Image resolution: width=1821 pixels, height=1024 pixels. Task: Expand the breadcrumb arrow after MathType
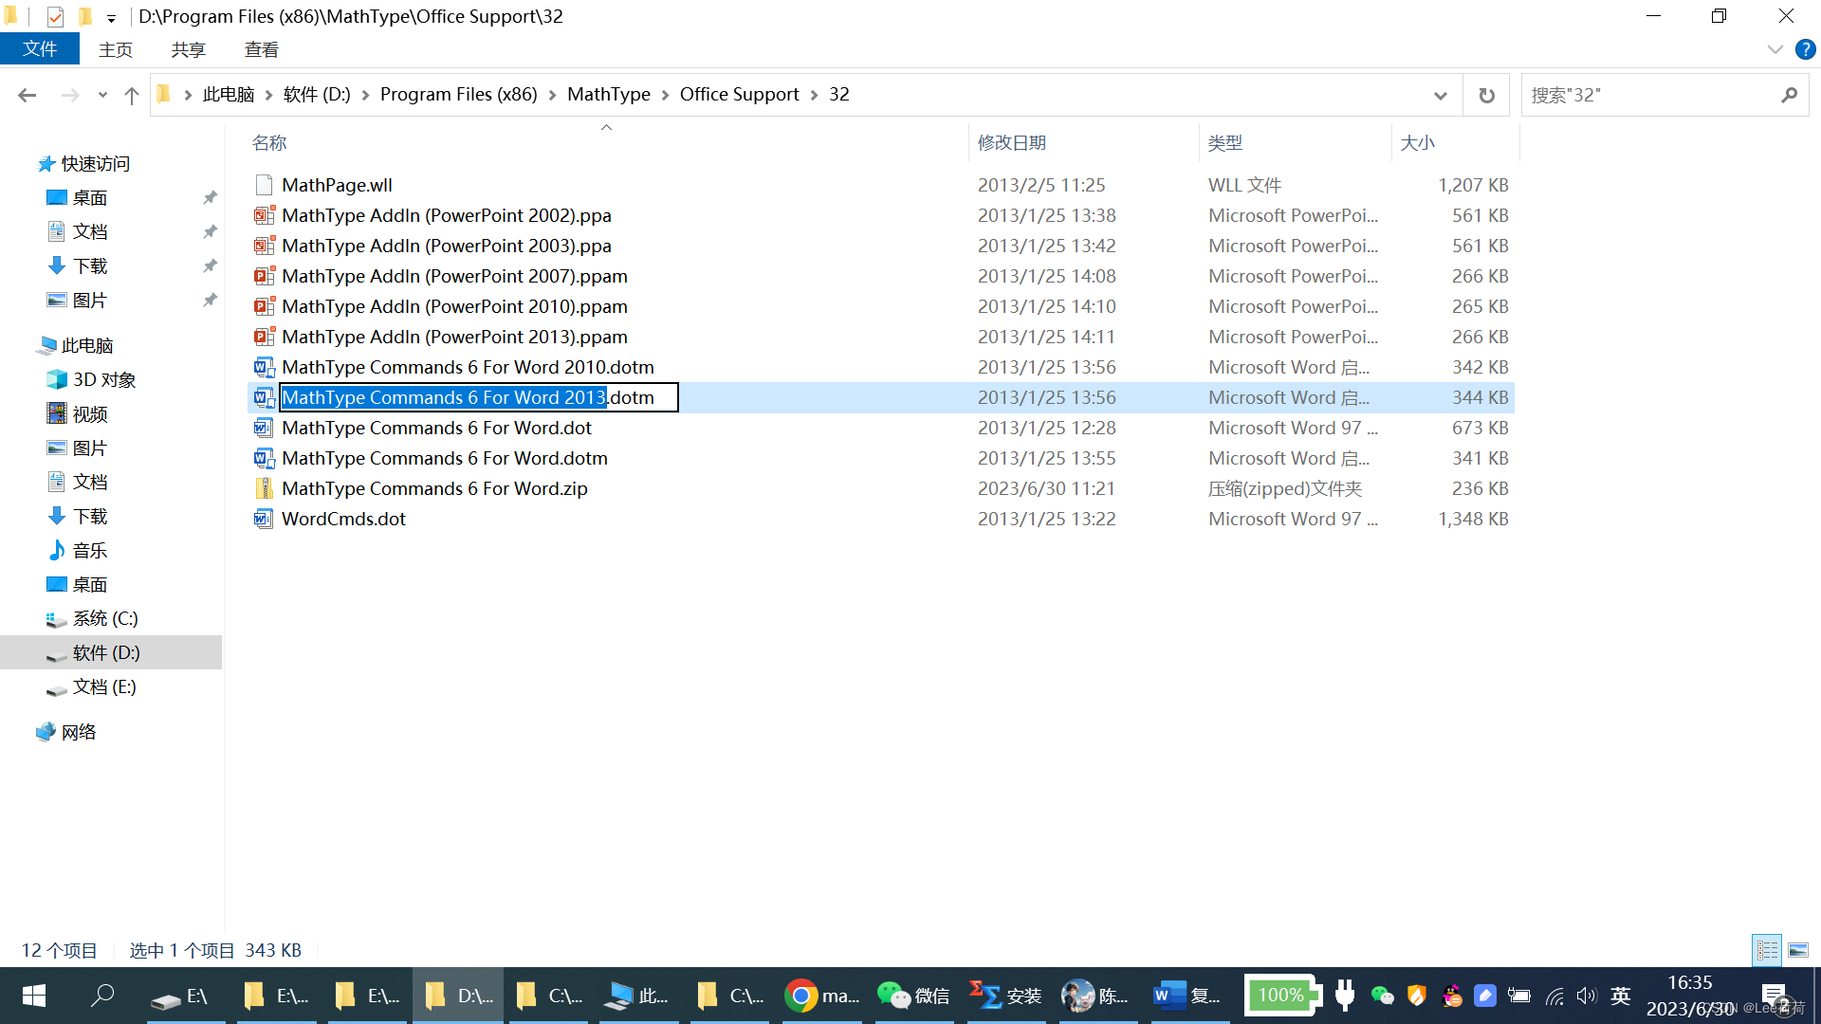coord(665,95)
